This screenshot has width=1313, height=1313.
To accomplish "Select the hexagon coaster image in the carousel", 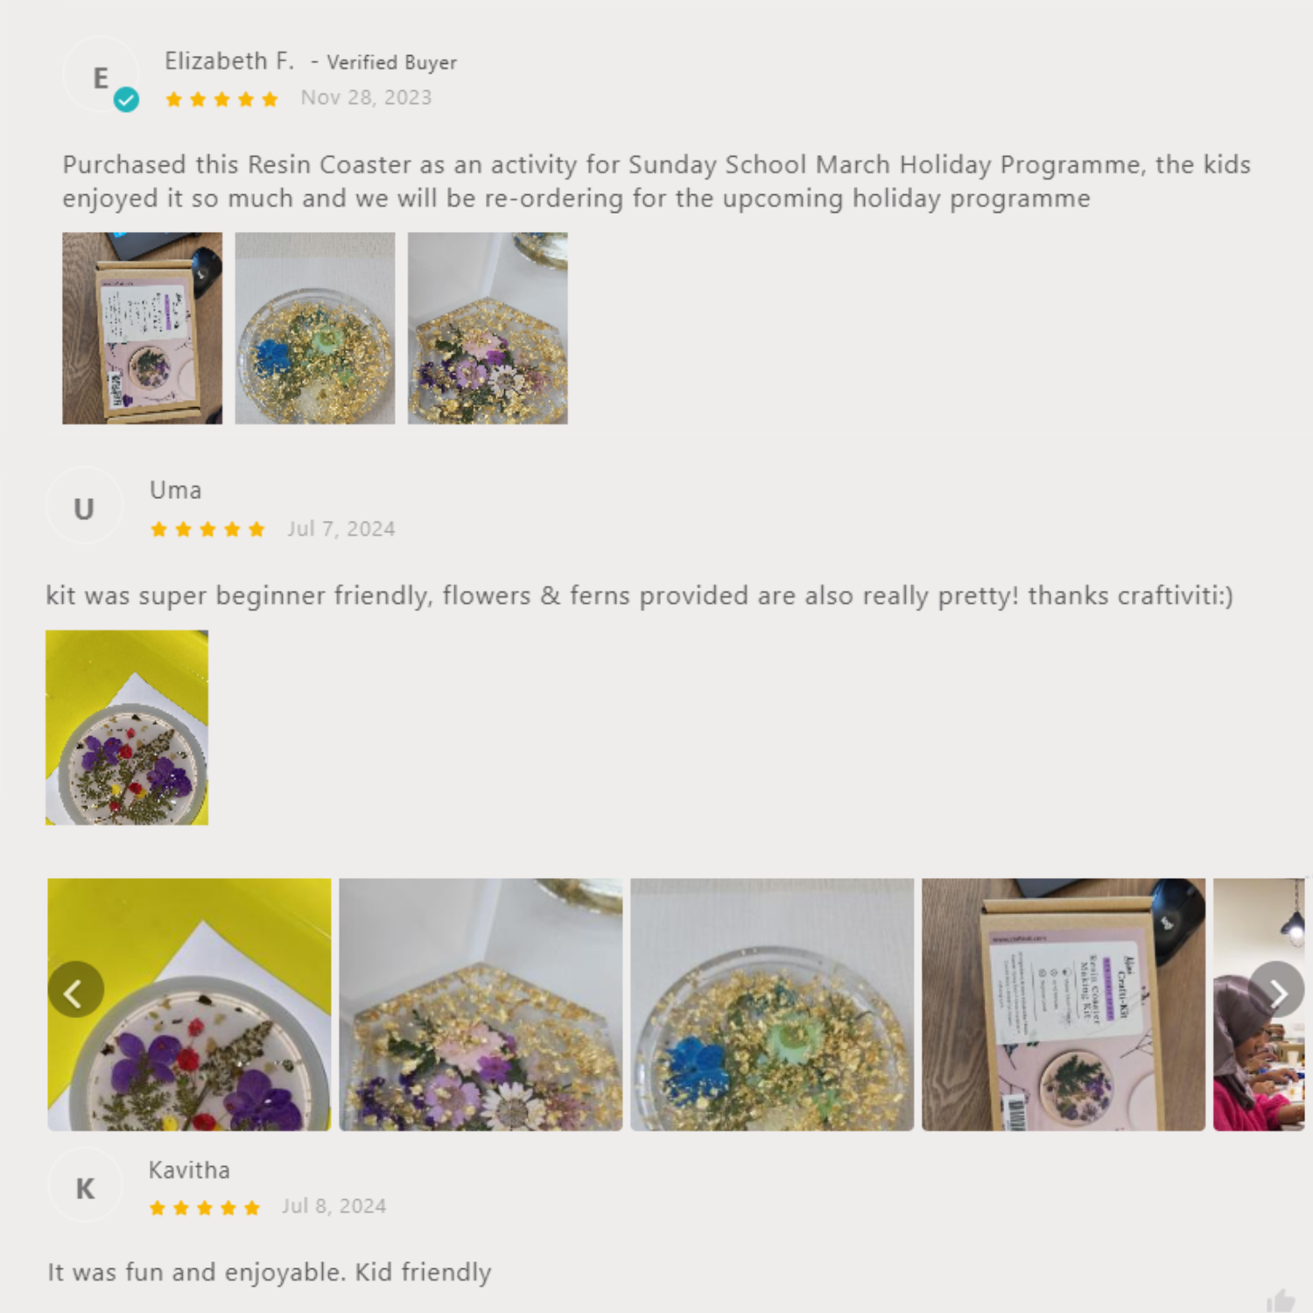I will pyautogui.click(x=481, y=1004).
